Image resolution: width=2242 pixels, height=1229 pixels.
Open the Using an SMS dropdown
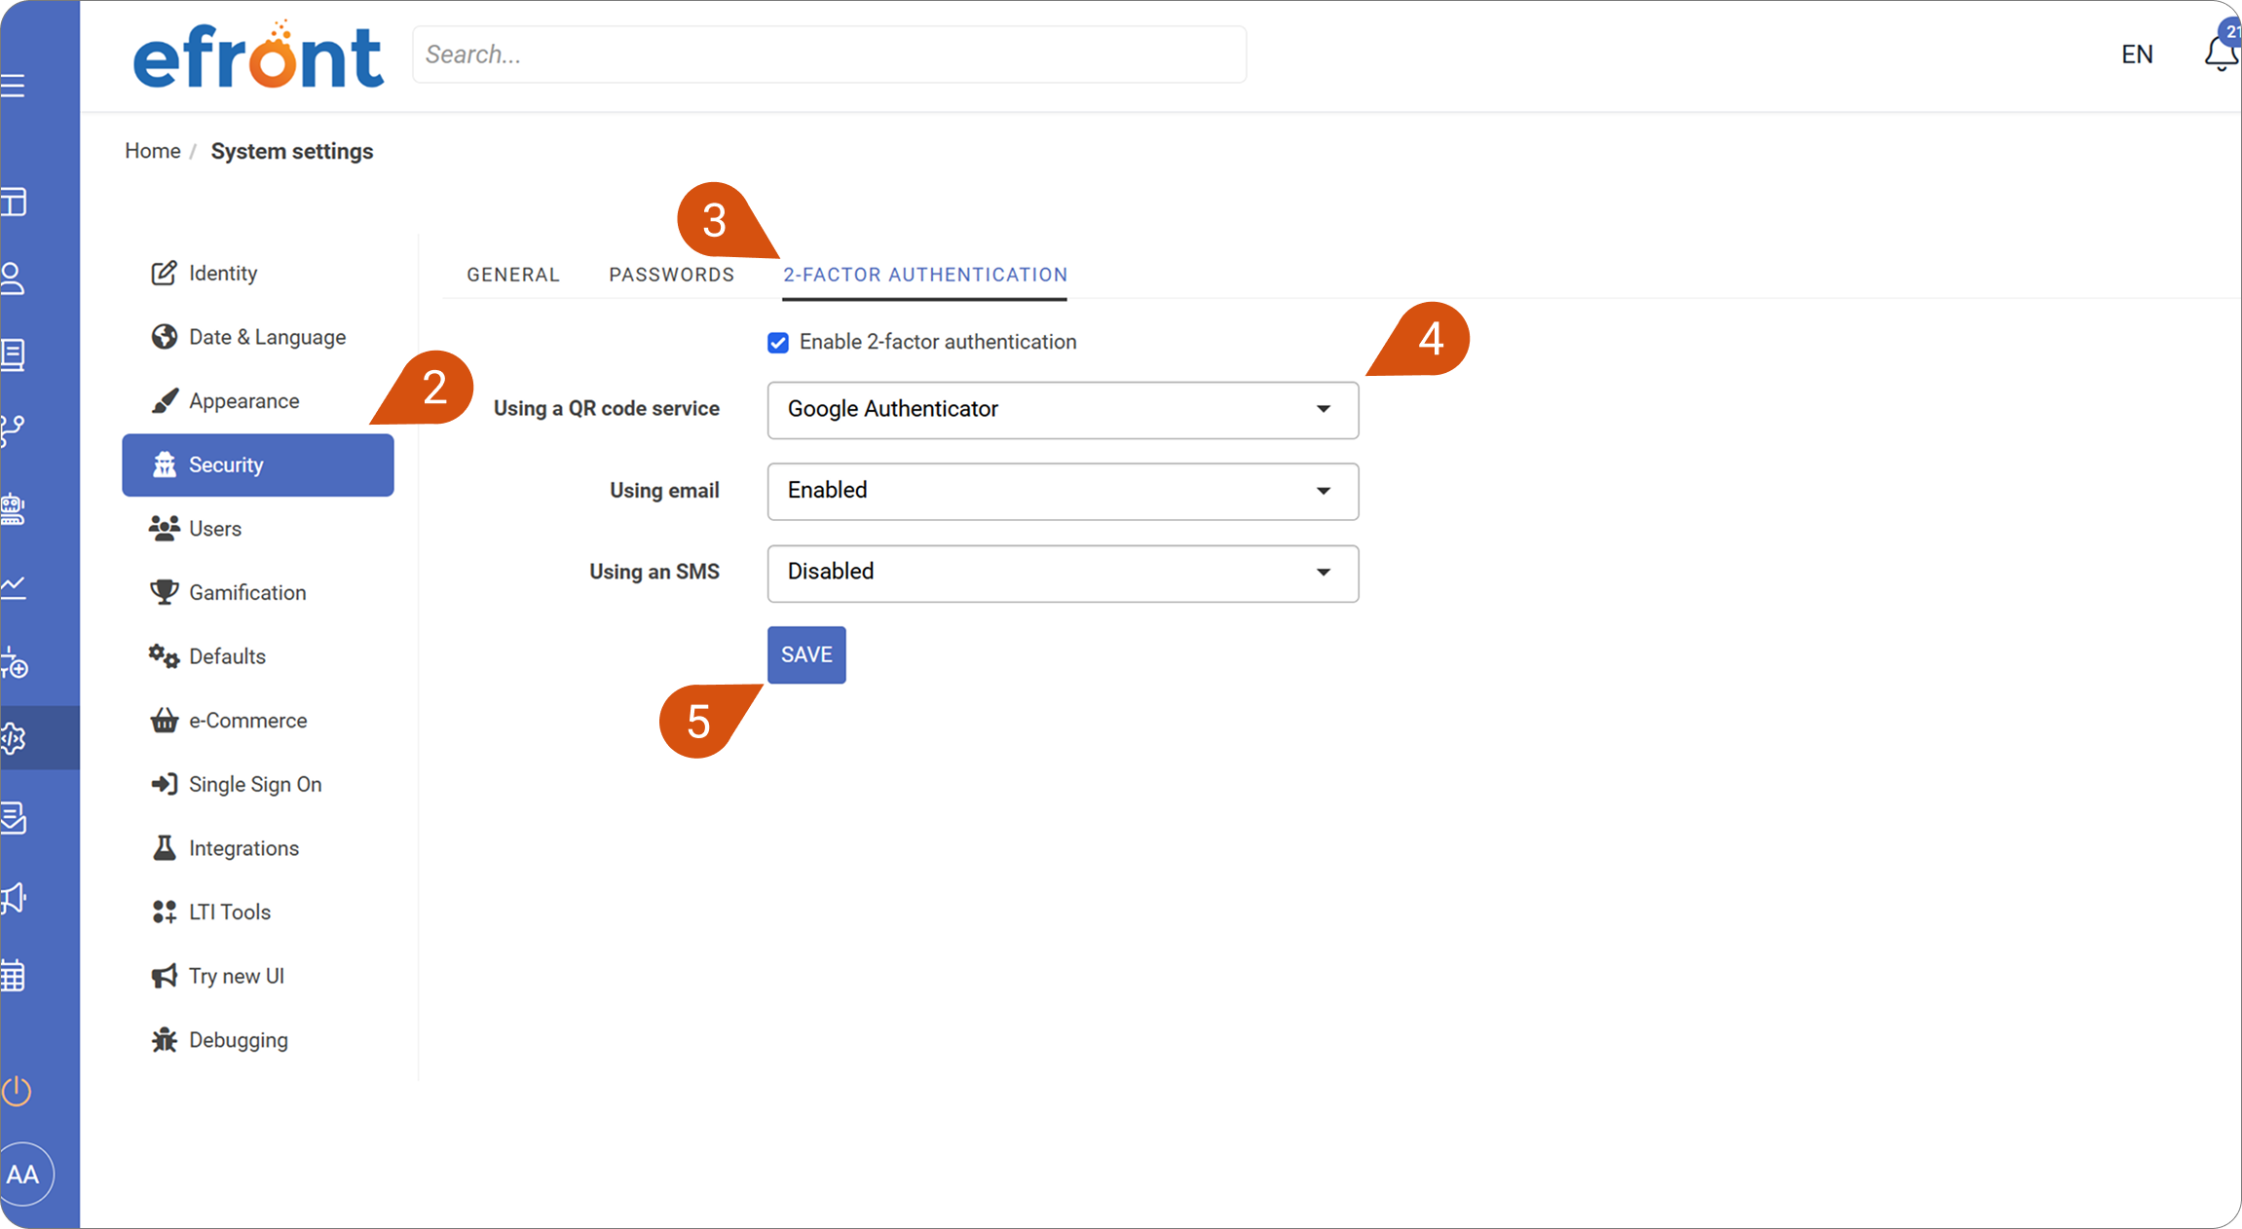coord(1062,573)
